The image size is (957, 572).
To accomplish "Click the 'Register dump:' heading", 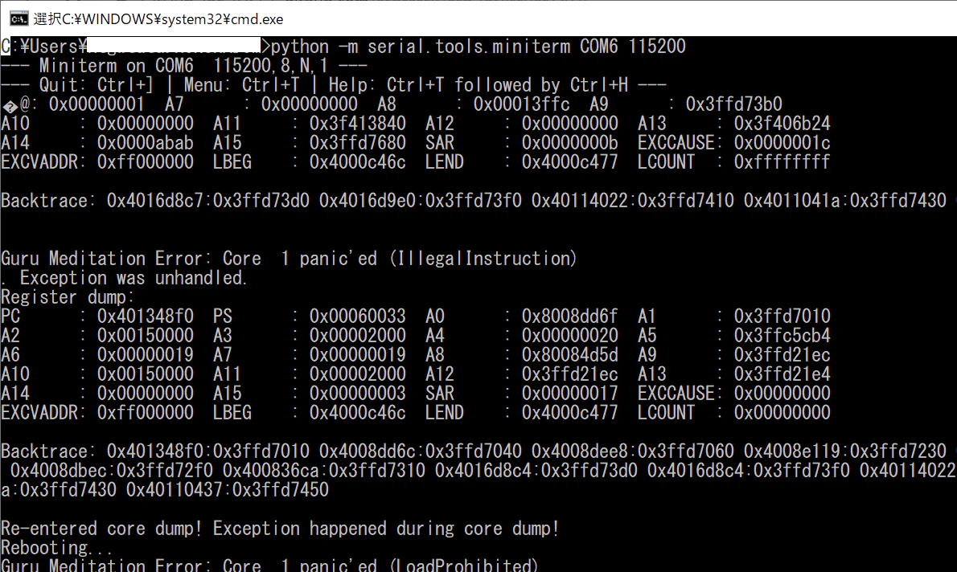I will click(x=68, y=297).
